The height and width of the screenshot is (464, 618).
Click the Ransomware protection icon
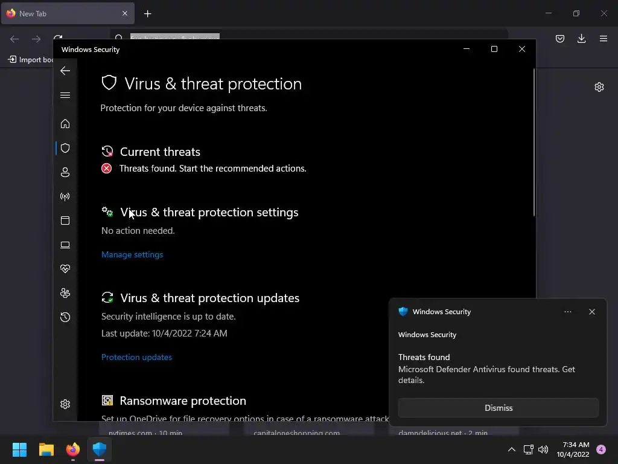click(x=107, y=401)
